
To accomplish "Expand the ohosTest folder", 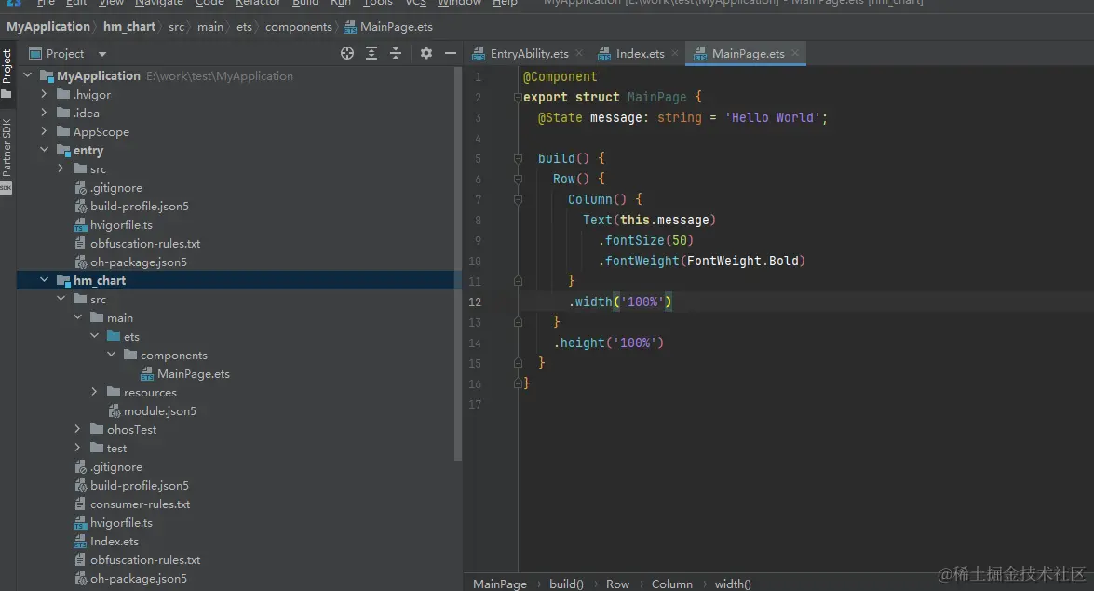I will pyautogui.click(x=78, y=429).
